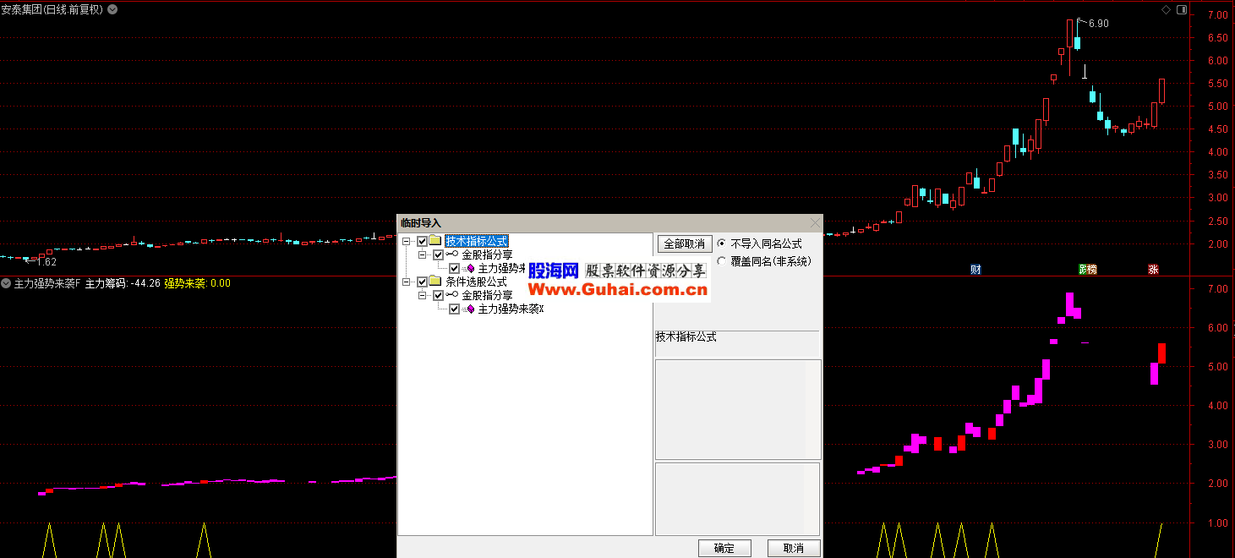Select 金股指分享 label under 条件选股公式
This screenshot has height=558, width=1235.
487,295
